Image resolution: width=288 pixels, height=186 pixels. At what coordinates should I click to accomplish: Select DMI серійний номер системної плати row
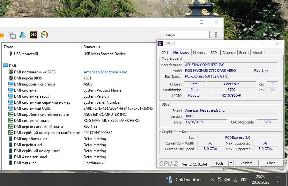click(79, 132)
